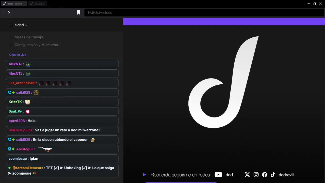Close the window with X
This screenshot has width=325, height=183.
pyautogui.click(x=320, y=4)
